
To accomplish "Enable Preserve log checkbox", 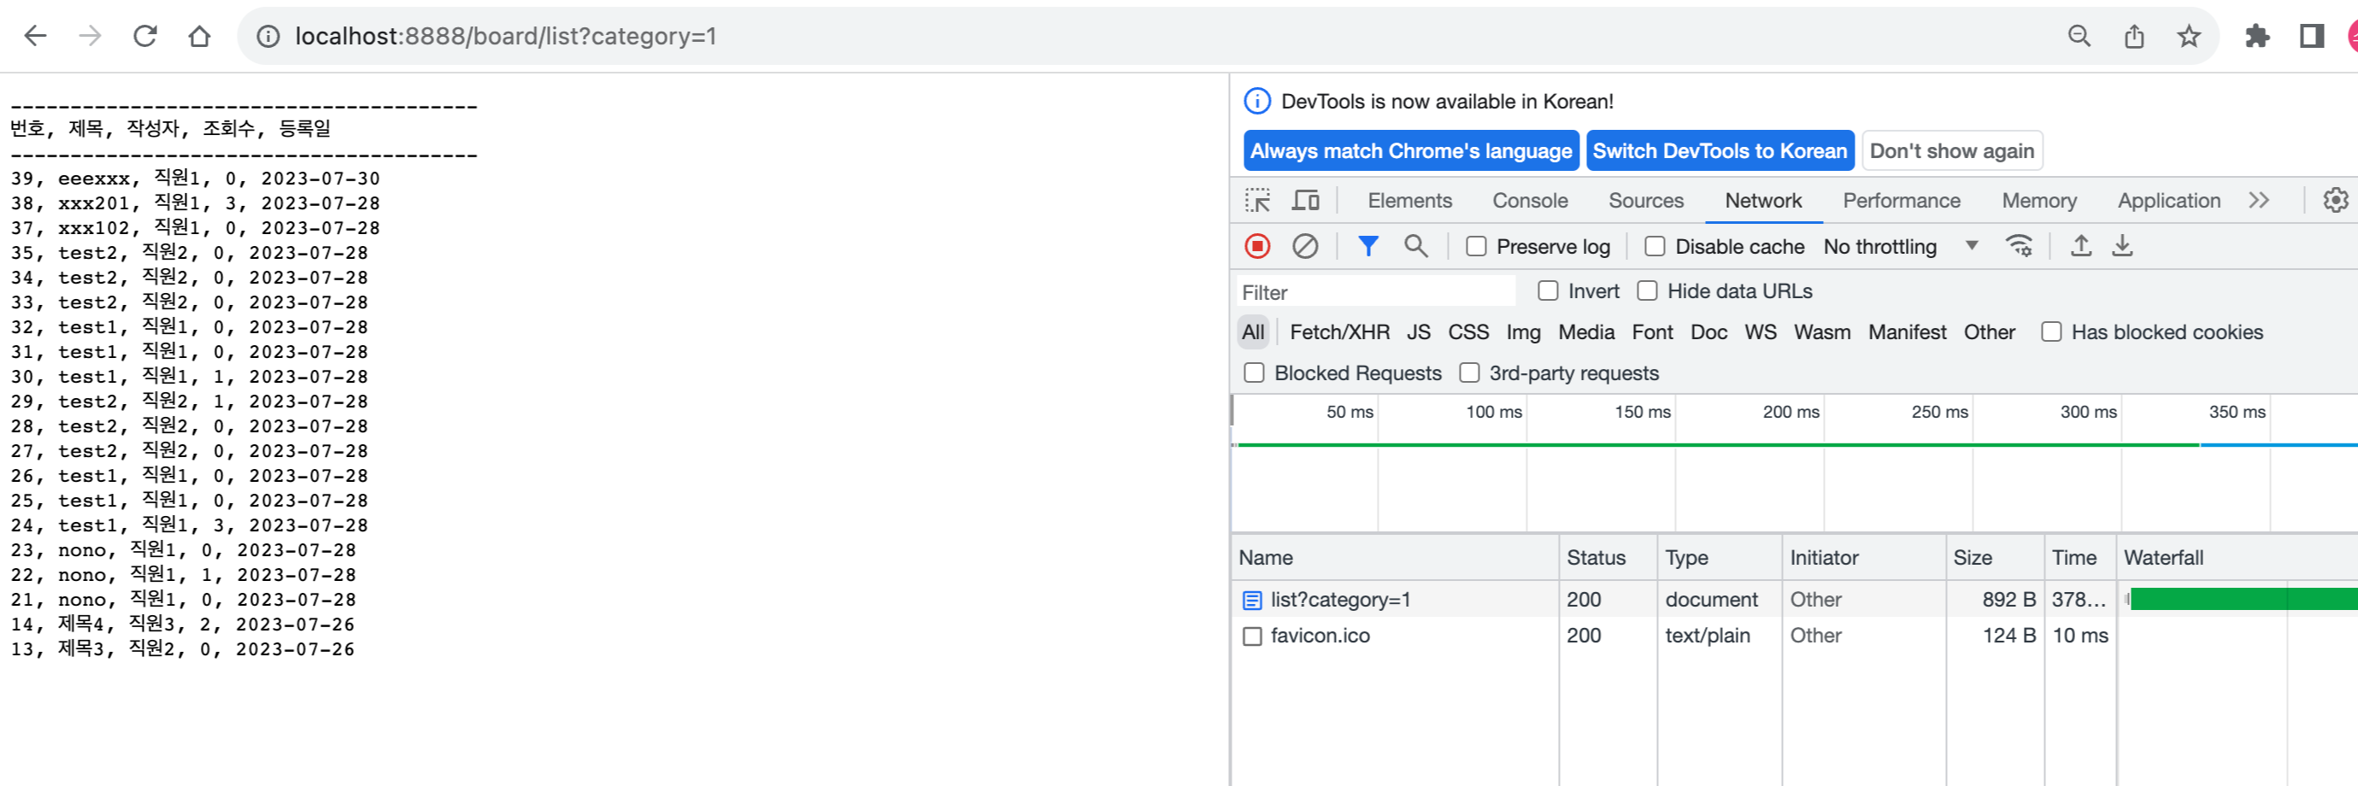I will [x=1476, y=247].
